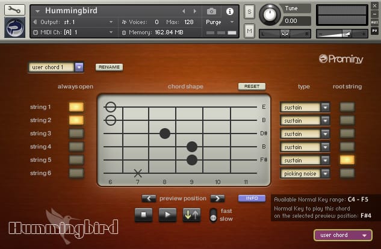381x249 pixels.
Task: Click the RENAME button
Action: pos(109,67)
